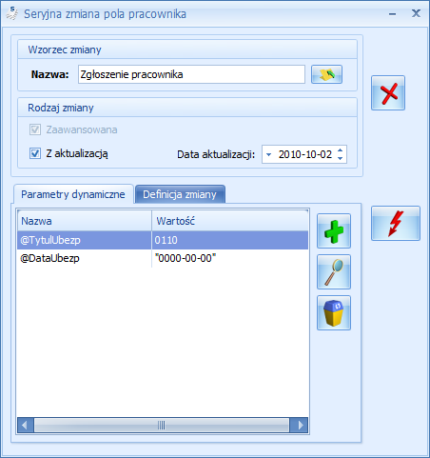This screenshot has width=430, height=458.
Task: Delete parameter using the trash bin icon
Action: pyautogui.click(x=334, y=313)
